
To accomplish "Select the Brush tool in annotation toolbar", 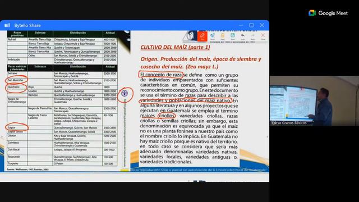I will click(213, 36).
